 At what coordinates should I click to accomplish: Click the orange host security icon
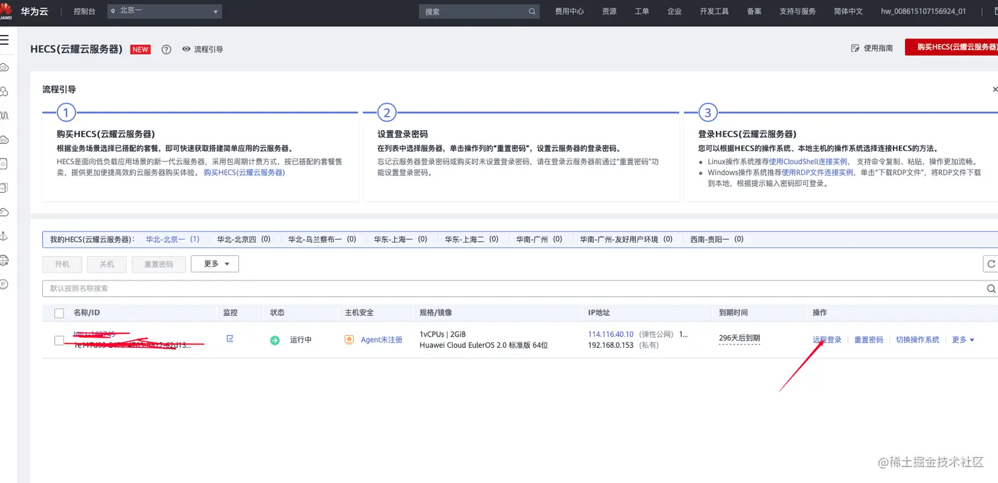point(349,340)
